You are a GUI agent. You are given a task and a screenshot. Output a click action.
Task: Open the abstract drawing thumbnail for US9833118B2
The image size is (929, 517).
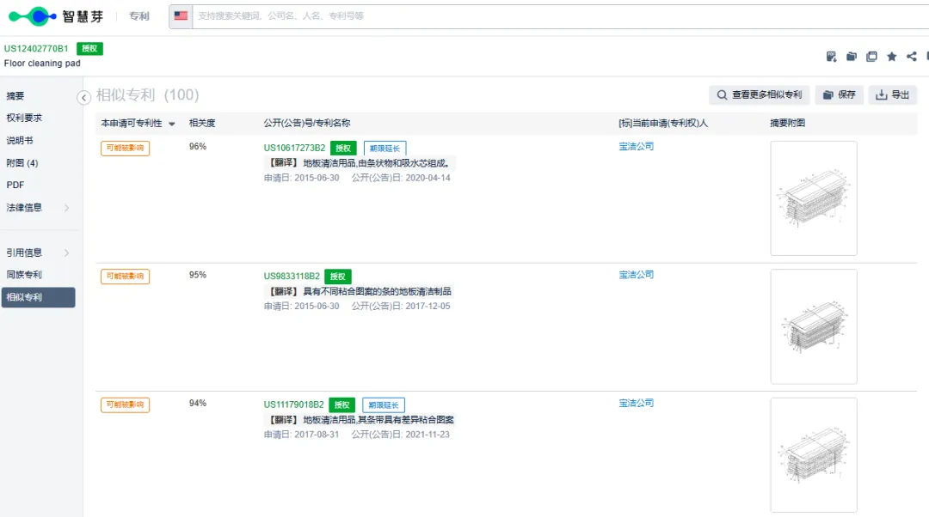point(814,326)
